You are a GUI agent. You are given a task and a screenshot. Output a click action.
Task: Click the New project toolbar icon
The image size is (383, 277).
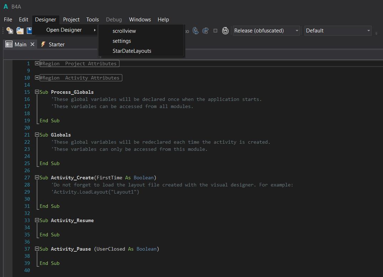click(x=10, y=31)
